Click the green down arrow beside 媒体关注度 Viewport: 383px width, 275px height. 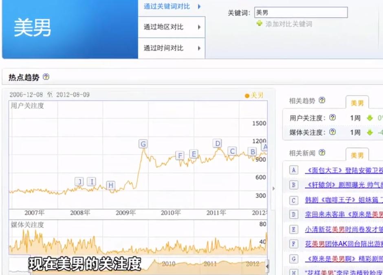click(369, 133)
